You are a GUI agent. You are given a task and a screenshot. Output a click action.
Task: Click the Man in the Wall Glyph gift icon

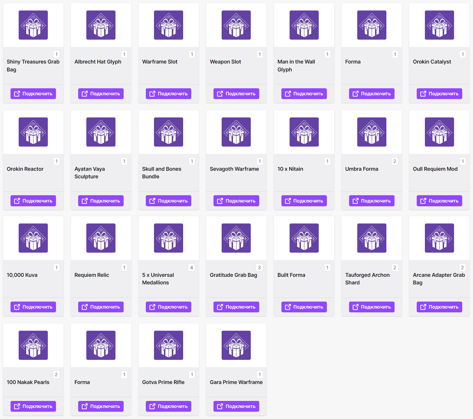pyautogui.click(x=304, y=25)
